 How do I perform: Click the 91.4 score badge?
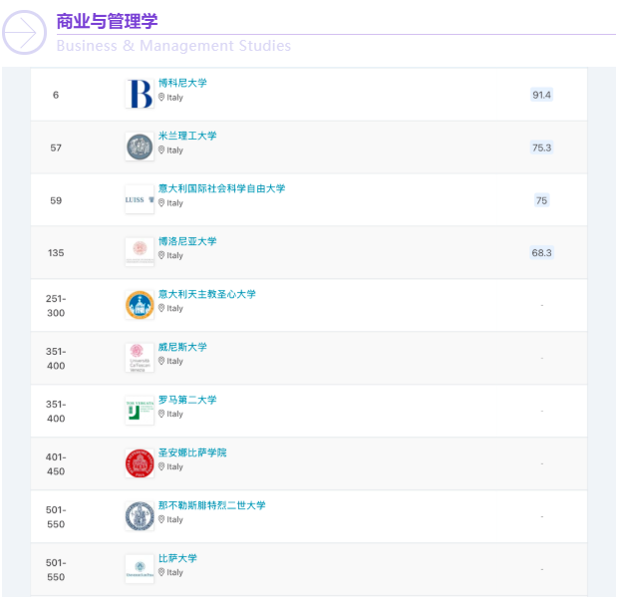pyautogui.click(x=541, y=95)
